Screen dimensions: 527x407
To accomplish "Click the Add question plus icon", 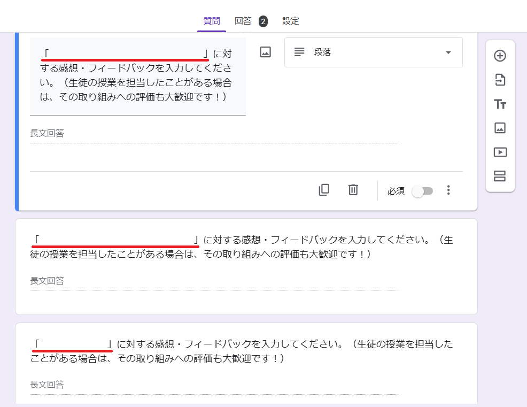I will point(500,56).
